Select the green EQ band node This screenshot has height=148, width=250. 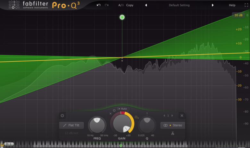click(x=122, y=17)
